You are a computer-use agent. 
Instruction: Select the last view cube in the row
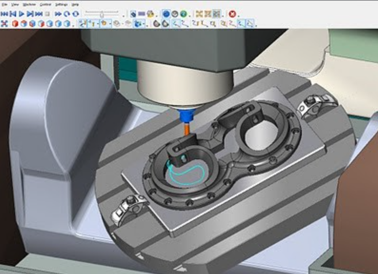pos(67,24)
